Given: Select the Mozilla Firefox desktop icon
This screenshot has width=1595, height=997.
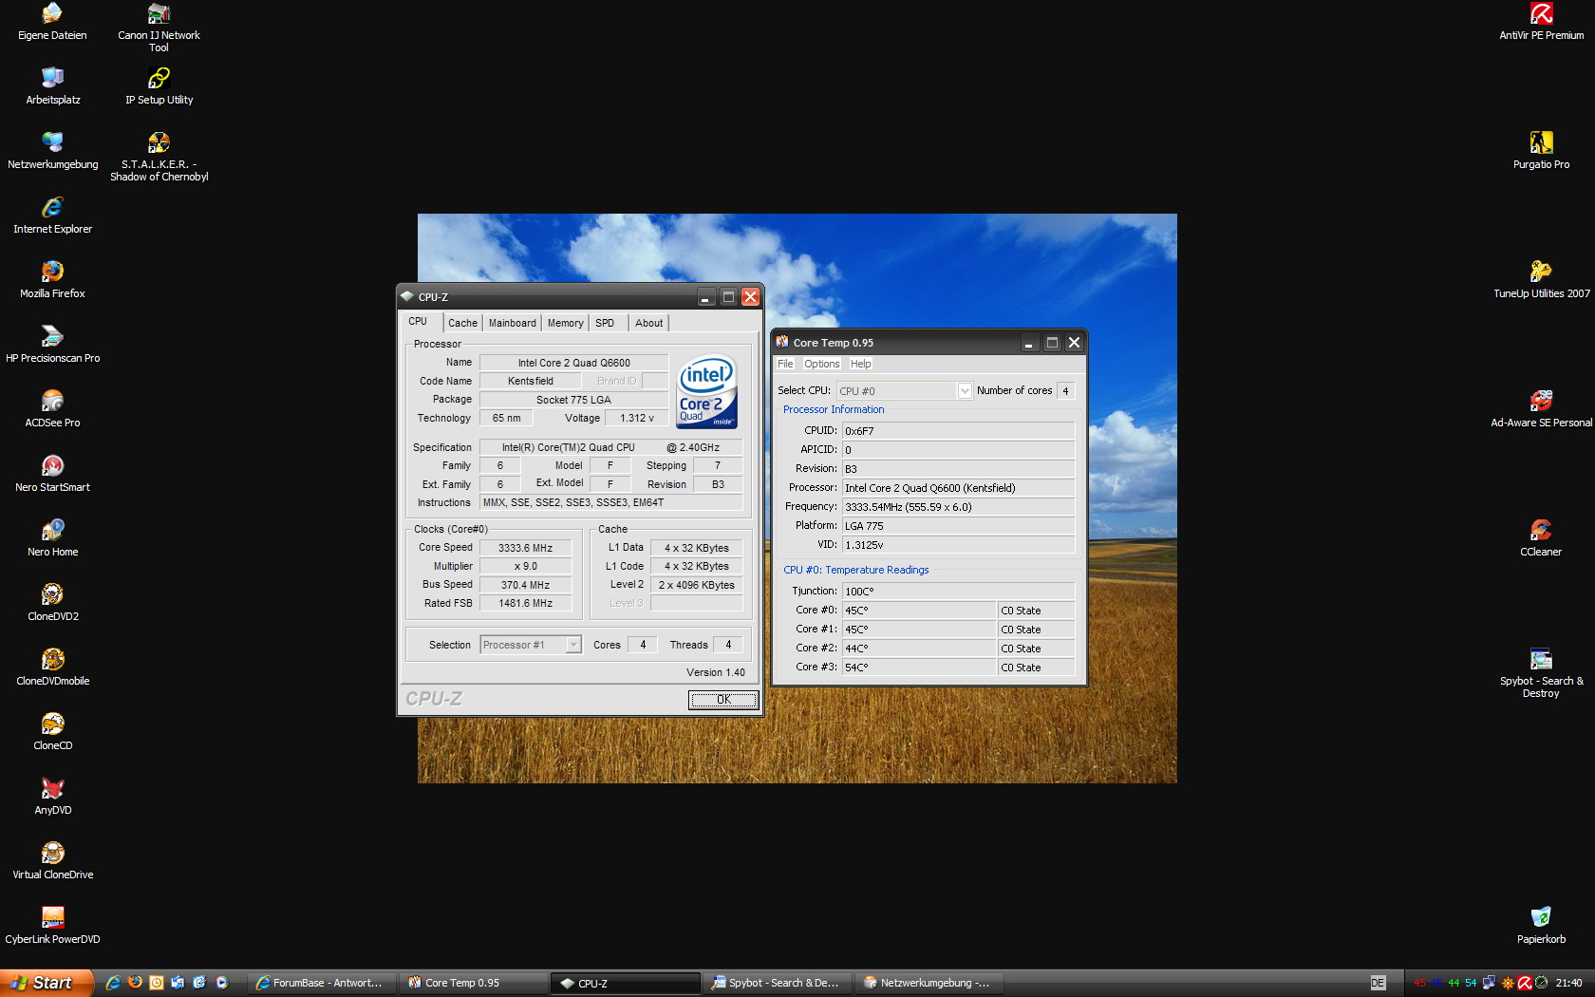Looking at the screenshot, I should [52, 272].
